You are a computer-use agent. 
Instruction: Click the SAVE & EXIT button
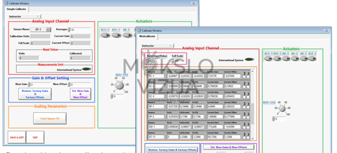tap(17, 137)
